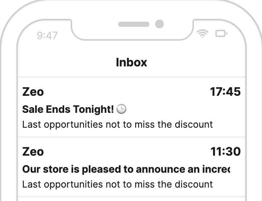Click the separator between the two Zeo emails
Screen dimensions: 262x201
click(x=132, y=137)
